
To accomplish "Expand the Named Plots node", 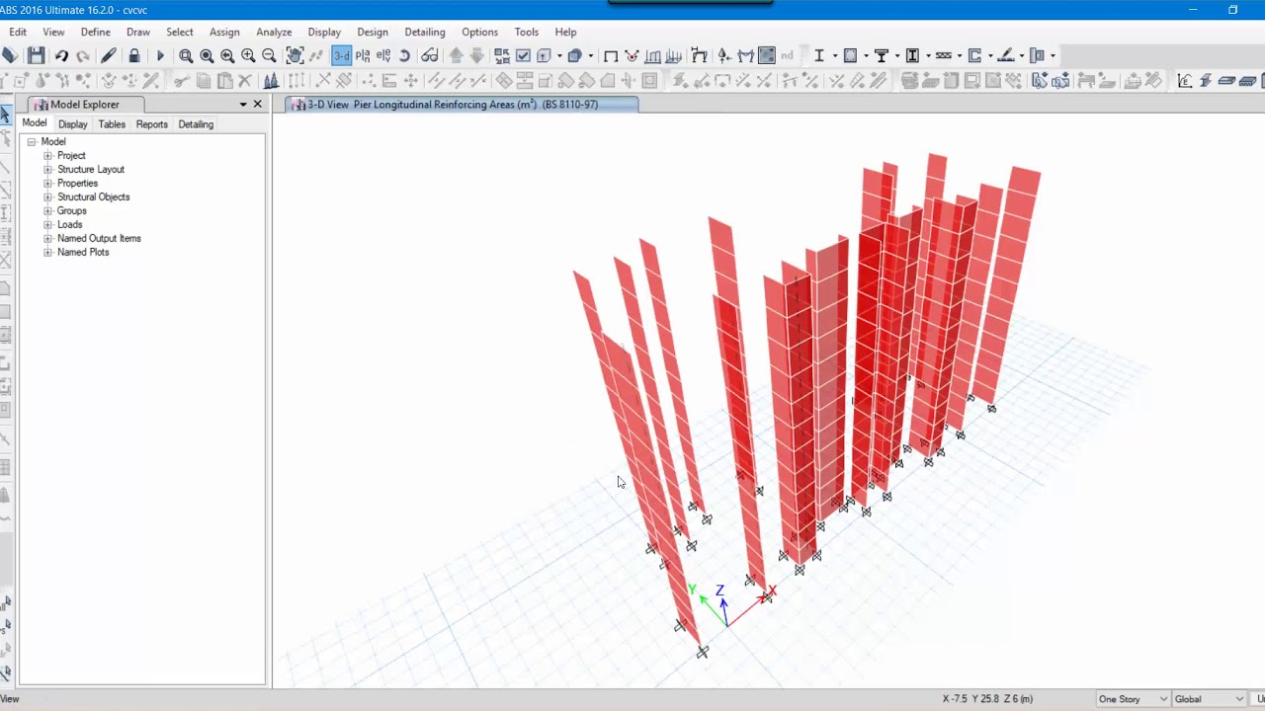I will tap(47, 252).
